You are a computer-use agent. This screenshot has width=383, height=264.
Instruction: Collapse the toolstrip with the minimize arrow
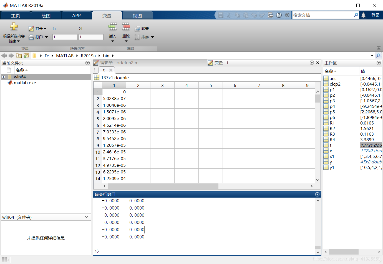point(379,48)
